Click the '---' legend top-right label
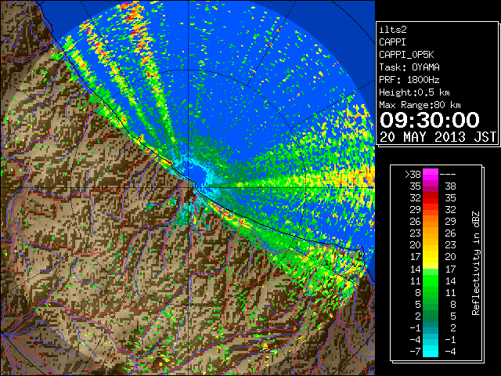 (448, 175)
